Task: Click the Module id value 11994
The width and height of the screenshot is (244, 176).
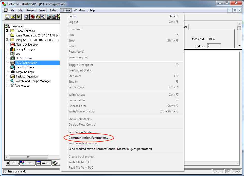Action: click(x=211, y=39)
